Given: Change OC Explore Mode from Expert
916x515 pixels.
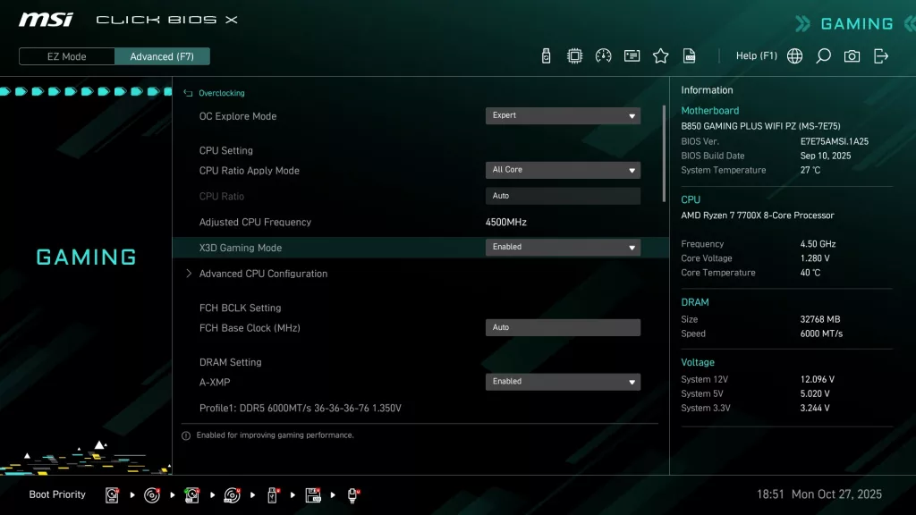Looking at the screenshot, I should [563, 115].
